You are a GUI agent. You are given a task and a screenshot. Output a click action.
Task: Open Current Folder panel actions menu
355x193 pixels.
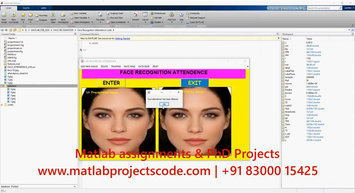[x=75, y=34]
